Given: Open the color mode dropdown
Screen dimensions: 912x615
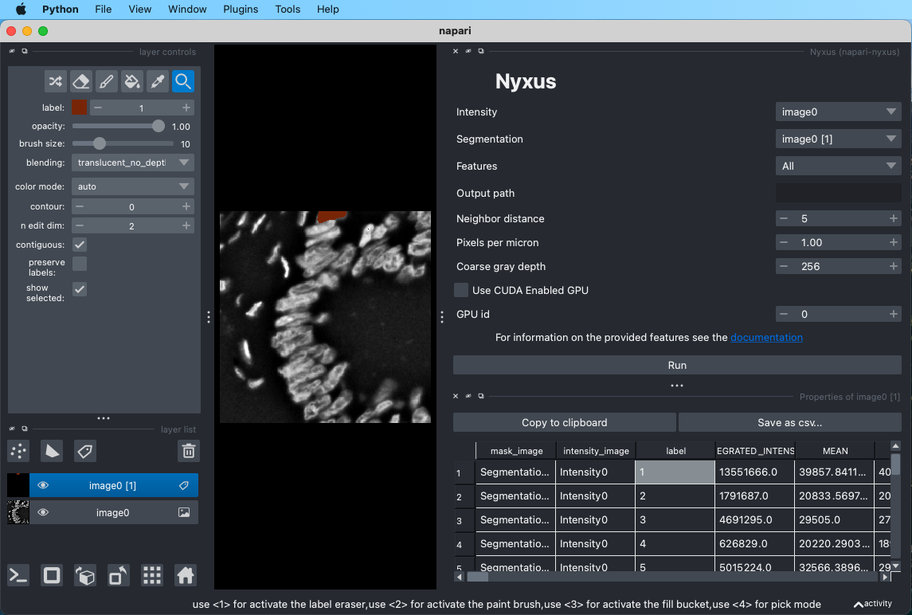Looking at the screenshot, I should pos(132,186).
